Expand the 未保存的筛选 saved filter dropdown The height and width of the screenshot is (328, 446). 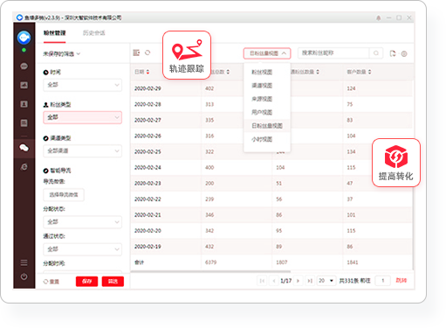(x=62, y=54)
